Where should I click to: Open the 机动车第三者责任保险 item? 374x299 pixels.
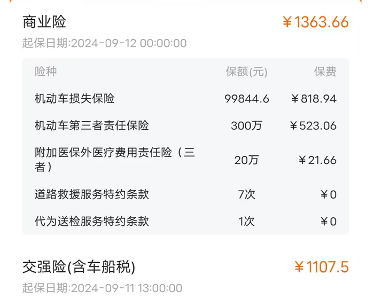pyautogui.click(x=92, y=126)
